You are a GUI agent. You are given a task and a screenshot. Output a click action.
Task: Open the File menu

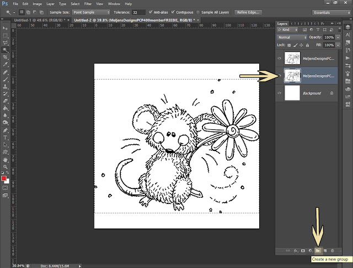coord(15,4)
